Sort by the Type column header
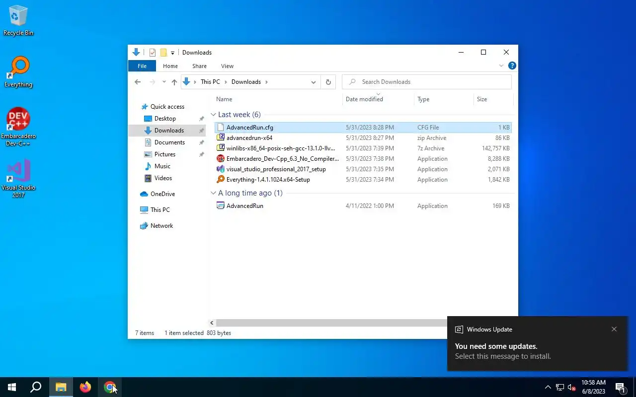Screen dimensions: 636x397 444,99
